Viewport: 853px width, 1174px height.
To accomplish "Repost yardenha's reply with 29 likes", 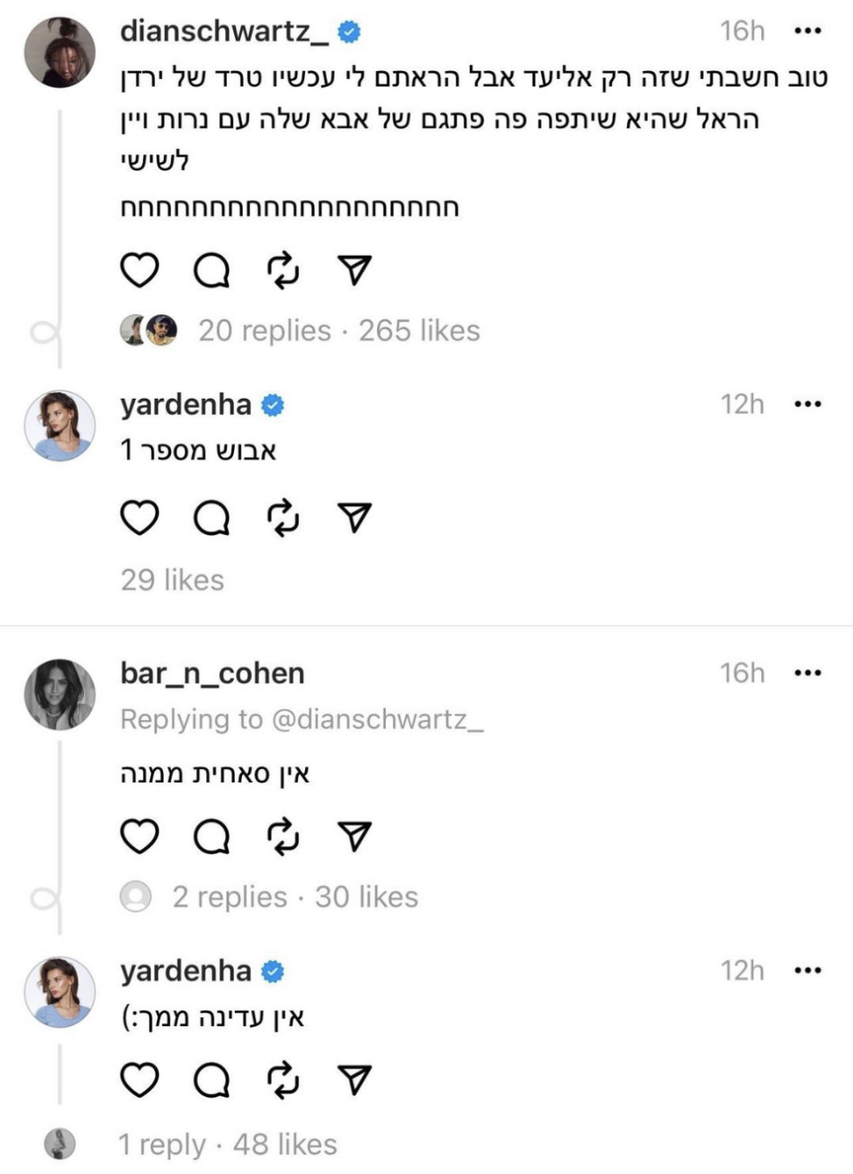I will 283,519.
